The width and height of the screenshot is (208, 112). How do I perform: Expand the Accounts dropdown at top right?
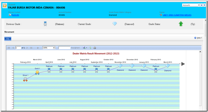pyautogui.click(x=199, y=5)
